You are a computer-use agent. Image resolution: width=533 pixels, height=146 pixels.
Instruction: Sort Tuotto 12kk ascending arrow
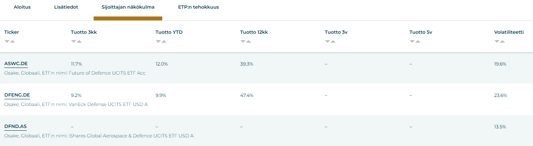(x=248, y=41)
